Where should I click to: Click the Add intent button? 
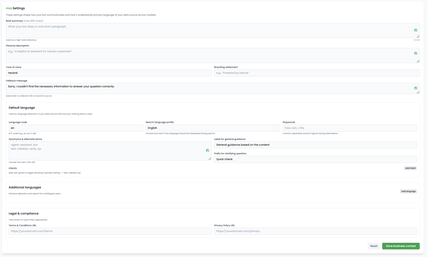(x=410, y=168)
